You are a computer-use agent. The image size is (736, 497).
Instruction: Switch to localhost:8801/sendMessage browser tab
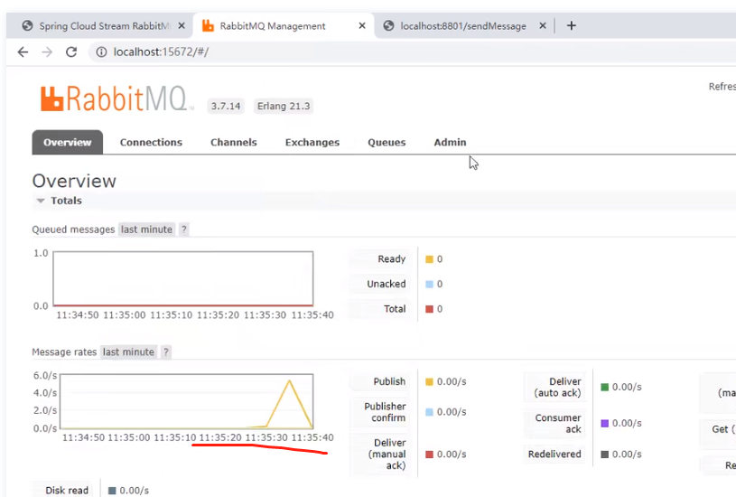tap(463, 26)
